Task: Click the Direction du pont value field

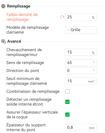Action: coord(81,71)
